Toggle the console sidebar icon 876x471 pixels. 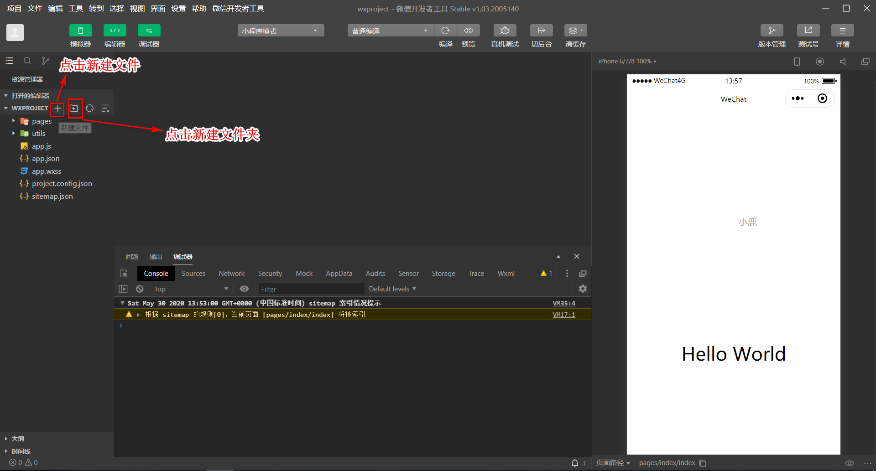[x=123, y=289]
